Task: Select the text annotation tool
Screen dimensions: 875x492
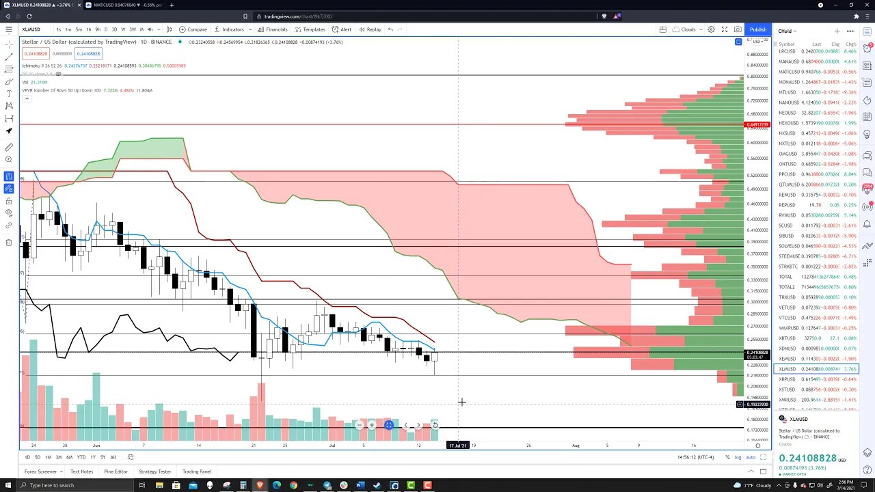Action: tap(9, 94)
